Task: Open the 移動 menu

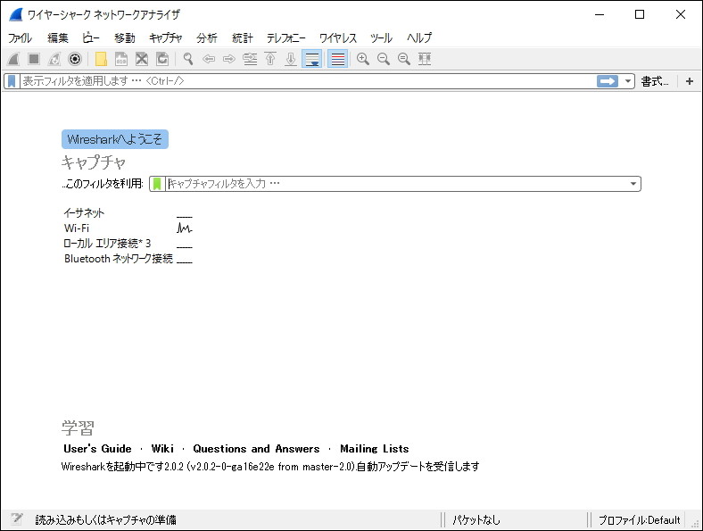Action: [x=124, y=38]
